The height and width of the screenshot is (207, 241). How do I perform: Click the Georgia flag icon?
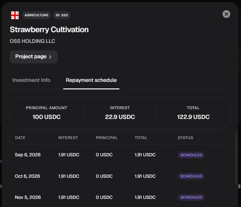pyautogui.click(x=15, y=15)
